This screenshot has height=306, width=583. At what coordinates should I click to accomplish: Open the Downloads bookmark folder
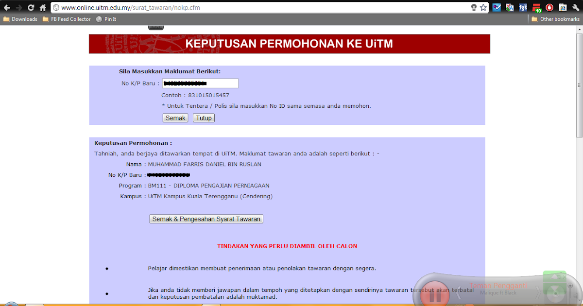click(x=20, y=19)
